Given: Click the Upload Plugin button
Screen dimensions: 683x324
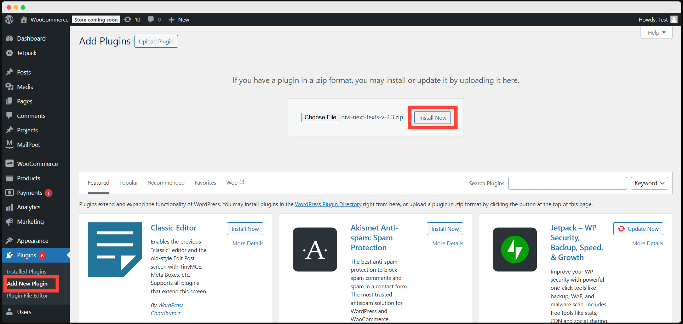Looking at the screenshot, I should (156, 41).
